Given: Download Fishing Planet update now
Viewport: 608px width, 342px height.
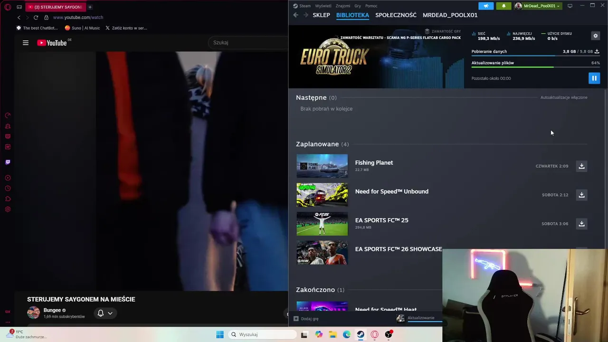Looking at the screenshot, I should coord(581,166).
